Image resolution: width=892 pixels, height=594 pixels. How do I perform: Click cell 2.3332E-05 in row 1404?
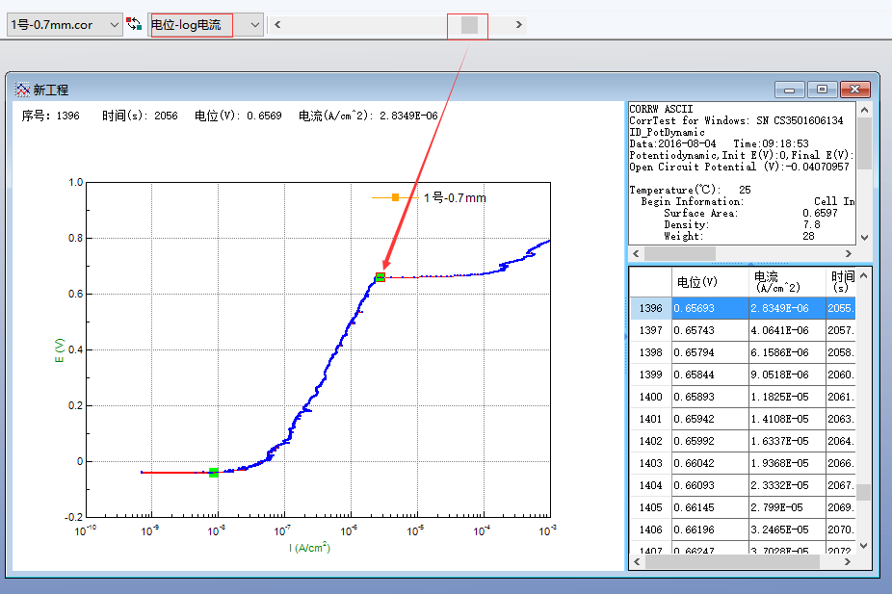tap(787, 485)
